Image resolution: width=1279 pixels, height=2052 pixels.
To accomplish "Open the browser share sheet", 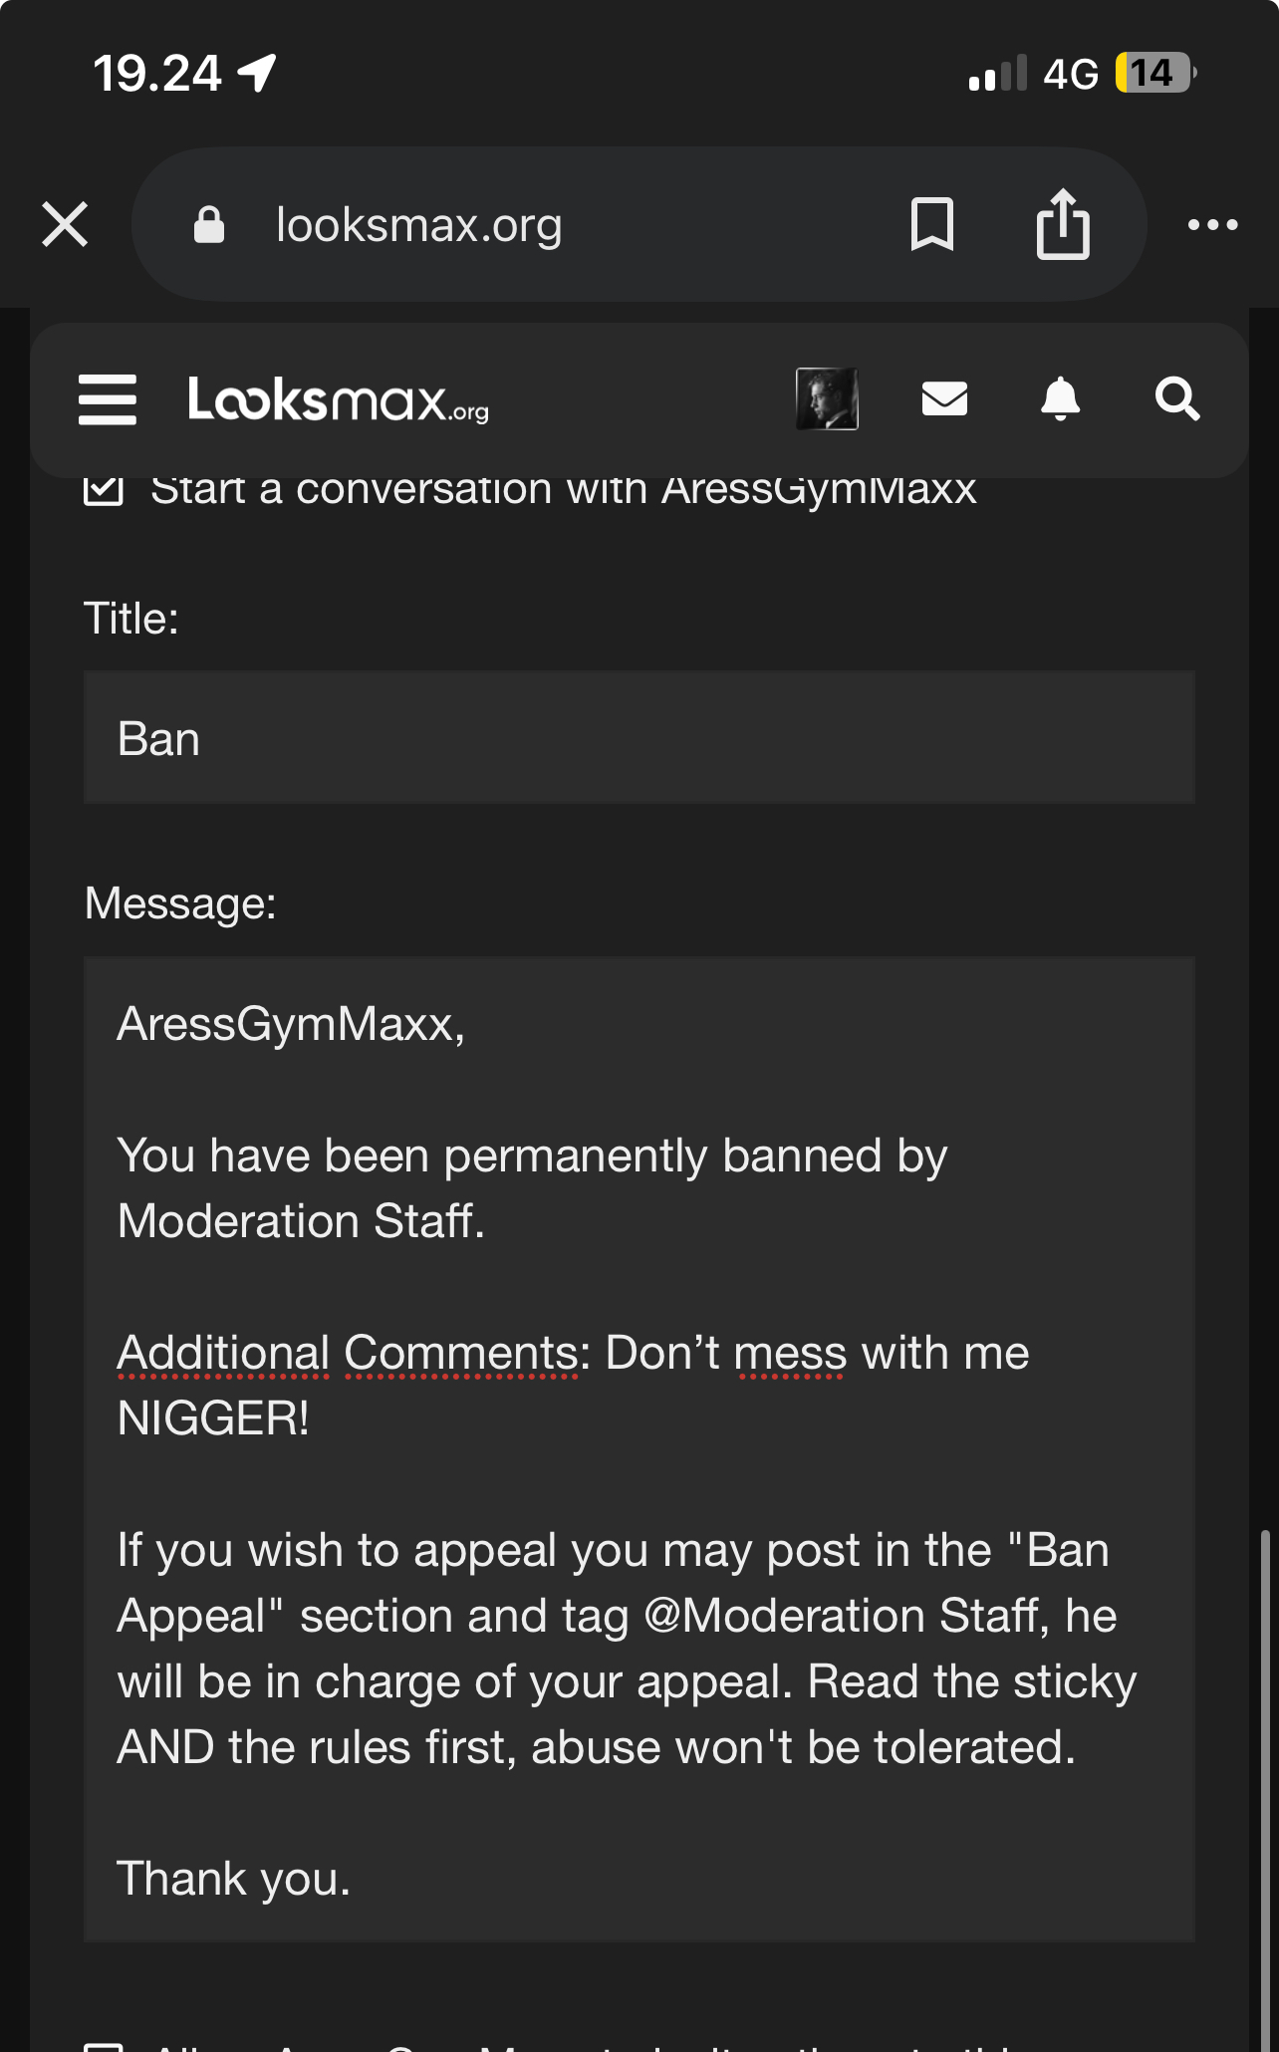I will [x=1063, y=224].
